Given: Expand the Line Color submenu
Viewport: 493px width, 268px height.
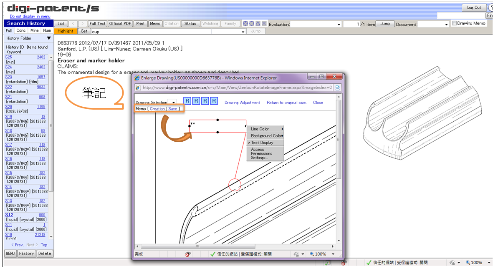Looking at the screenshot, I should pos(265,129).
